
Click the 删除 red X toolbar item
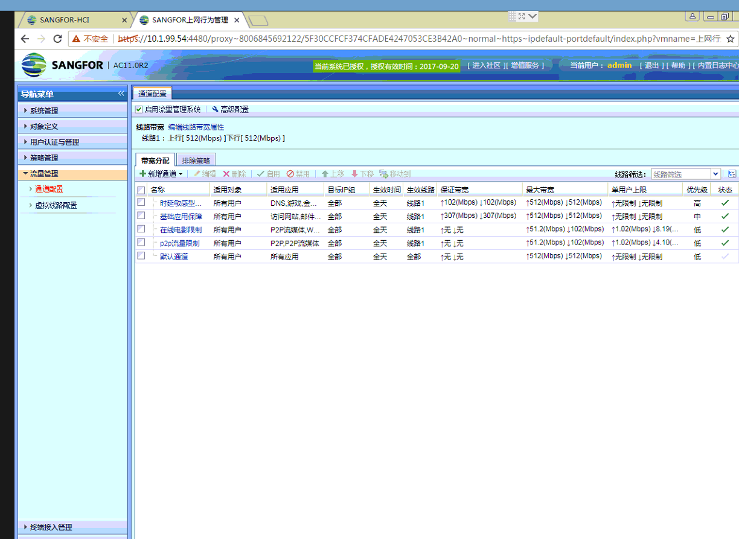tap(234, 174)
